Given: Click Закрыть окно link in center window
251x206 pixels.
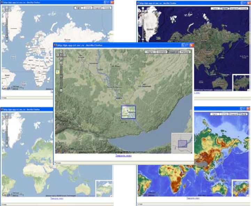Looking at the screenshot, I should point(124,156).
